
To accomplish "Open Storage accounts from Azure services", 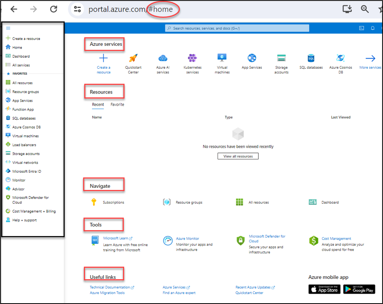I will coord(281,58).
